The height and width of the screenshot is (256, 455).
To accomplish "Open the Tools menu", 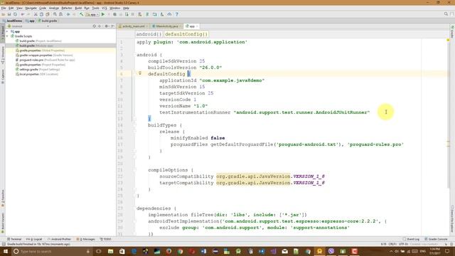I will [95, 8].
